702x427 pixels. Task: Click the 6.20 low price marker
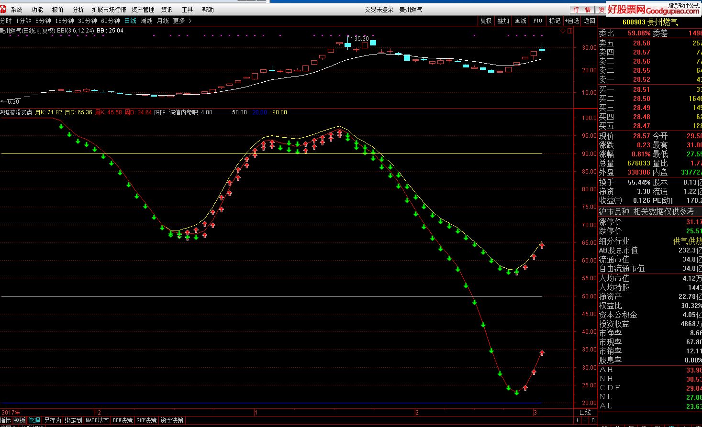click(x=13, y=101)
